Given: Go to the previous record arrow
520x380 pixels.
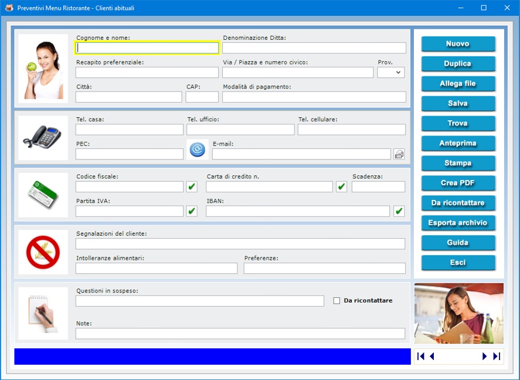Looking at the screenshot, I should pos(432,357).
